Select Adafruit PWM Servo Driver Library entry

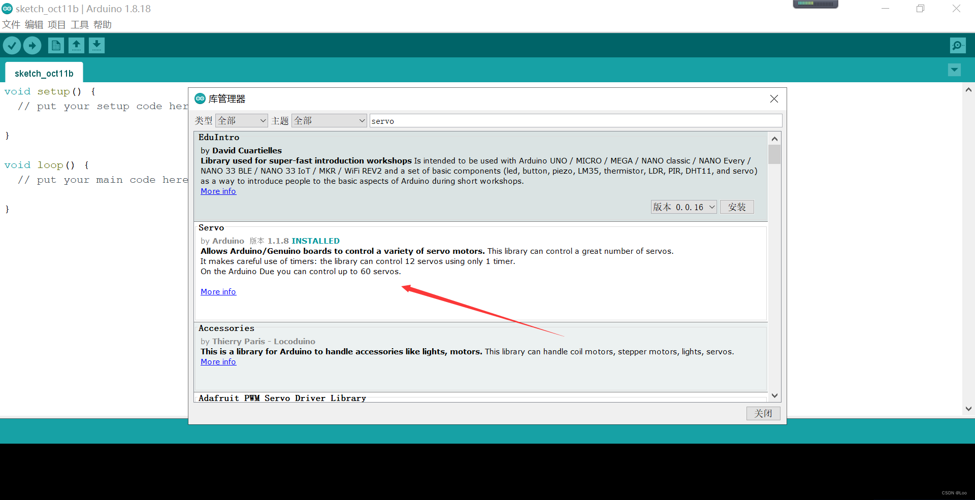[282, 398]
